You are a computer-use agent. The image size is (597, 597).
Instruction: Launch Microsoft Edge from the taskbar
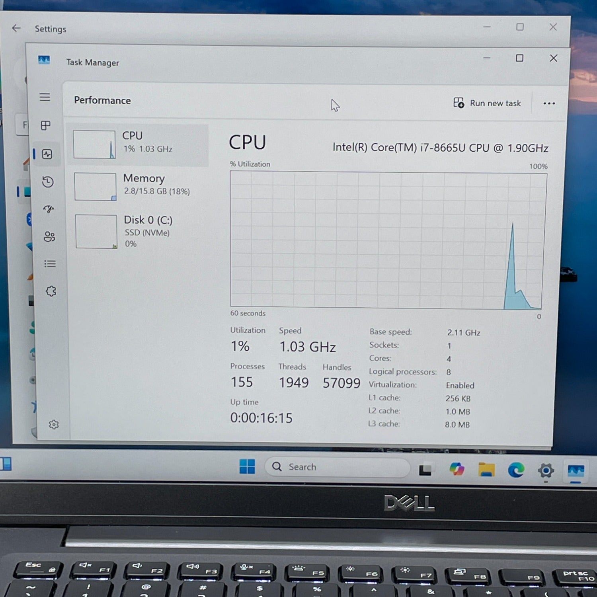pyautogui.click(x=516, y=470)
